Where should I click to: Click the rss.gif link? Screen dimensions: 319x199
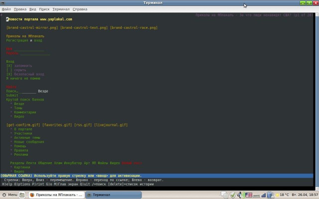(x=83, y=125)
